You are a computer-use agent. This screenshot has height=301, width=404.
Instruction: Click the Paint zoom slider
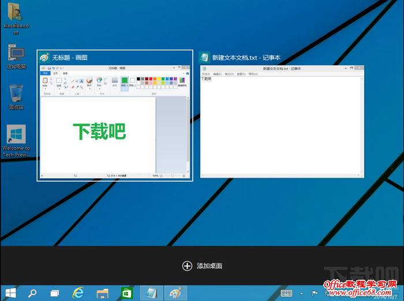tap(172, 176)
